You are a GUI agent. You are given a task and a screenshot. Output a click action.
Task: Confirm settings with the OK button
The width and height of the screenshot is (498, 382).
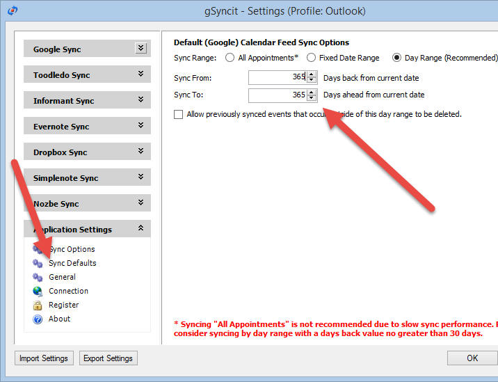(x=472, y=358)
